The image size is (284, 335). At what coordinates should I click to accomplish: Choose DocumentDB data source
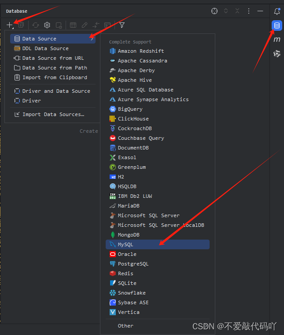pyautogui.click(x=158, y=148)
